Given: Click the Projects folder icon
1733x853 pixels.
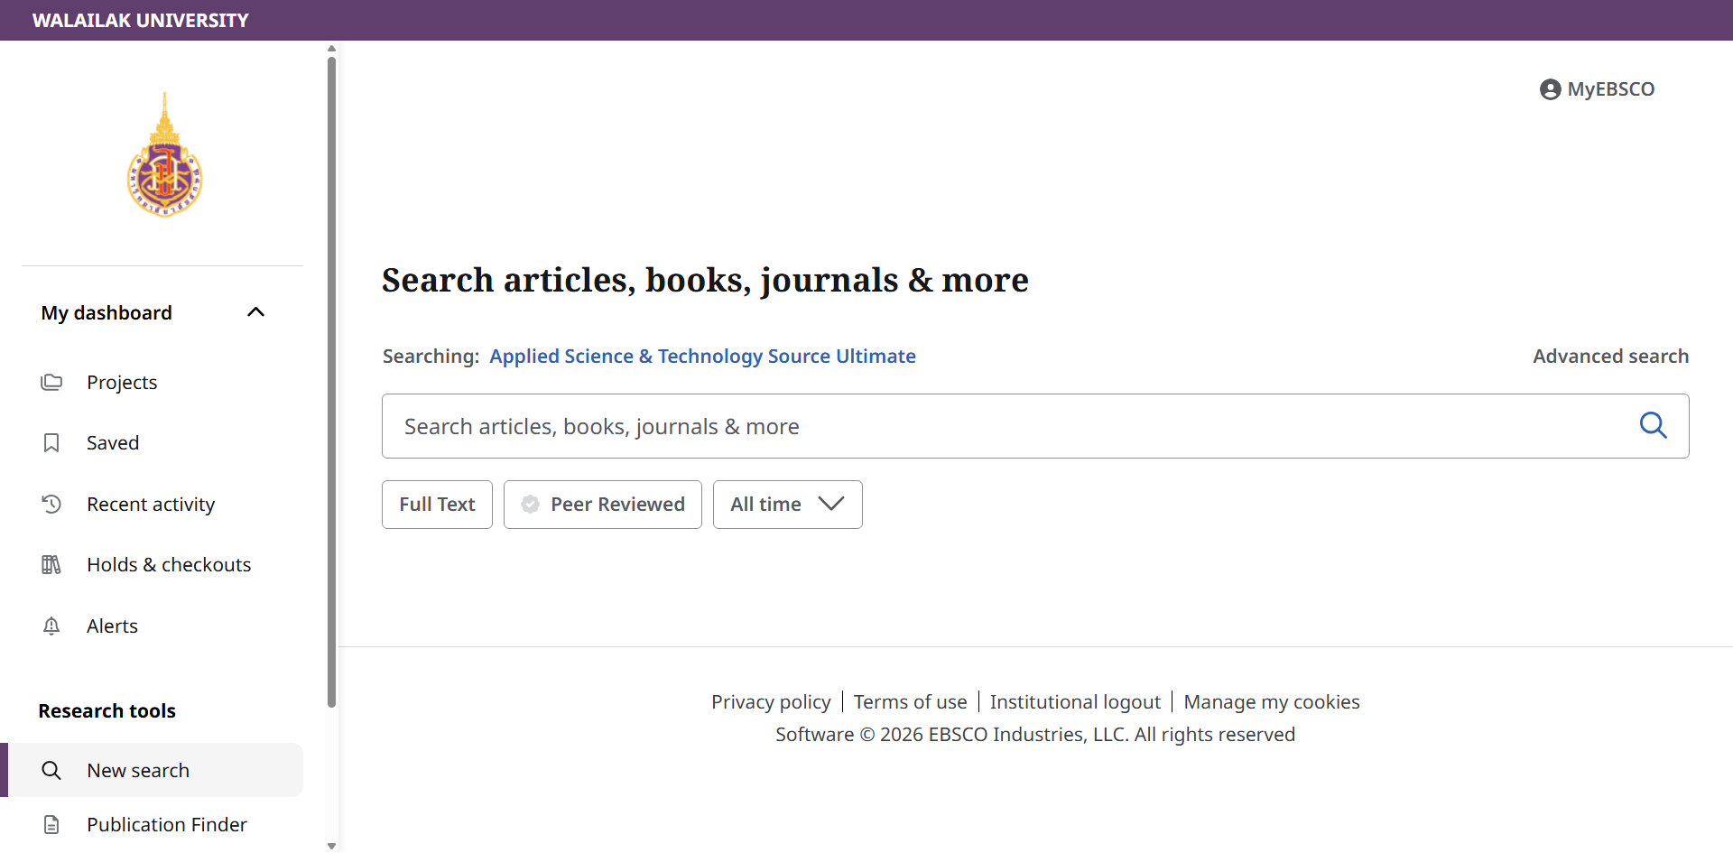Looking at the screenshot, I should pyautogui.click(x=51, y=382).
